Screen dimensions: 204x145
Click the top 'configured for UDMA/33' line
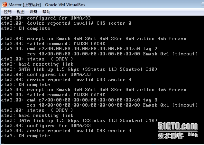click(x=46, y=18)
